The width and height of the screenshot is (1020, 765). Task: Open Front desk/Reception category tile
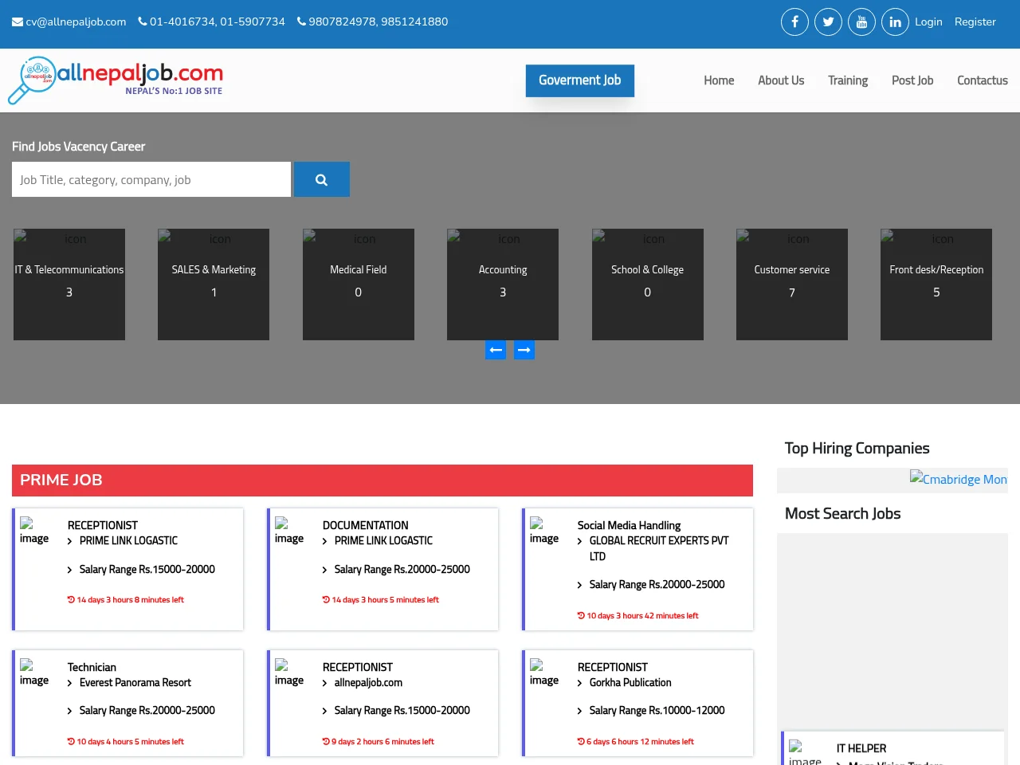click(x=936, y=284)
